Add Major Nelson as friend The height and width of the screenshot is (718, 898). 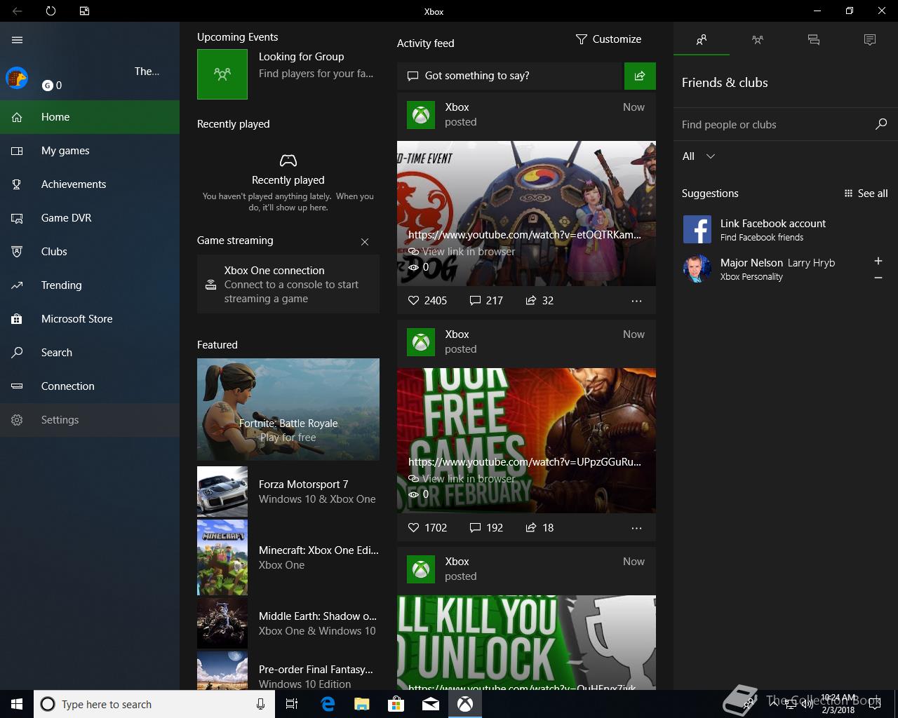[x=878, y=261]
